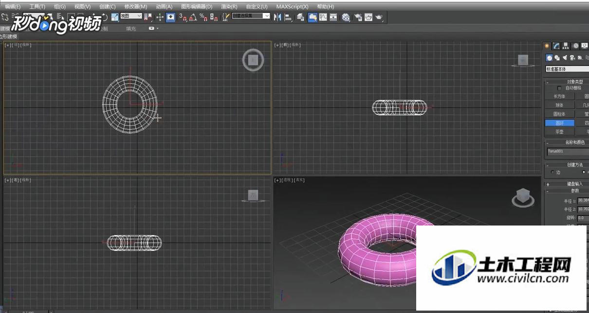Click the 长方体 object button

pos(560,96)
